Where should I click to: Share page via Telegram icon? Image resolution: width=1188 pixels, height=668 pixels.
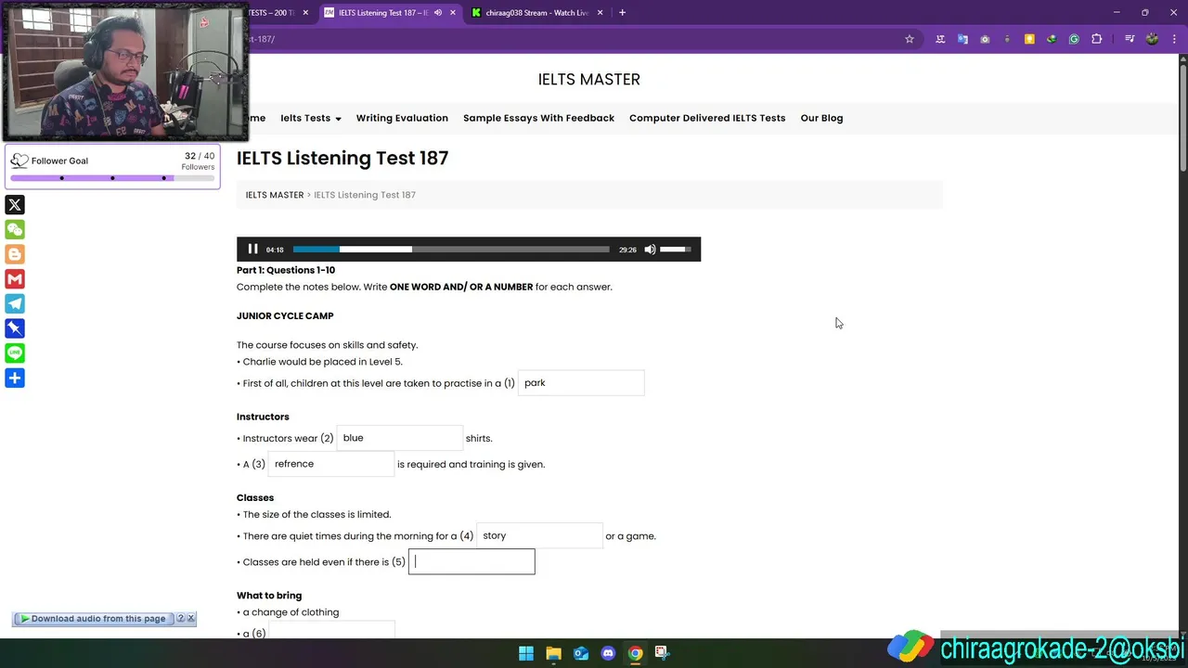pyautogui.click(x=15, y=303)
